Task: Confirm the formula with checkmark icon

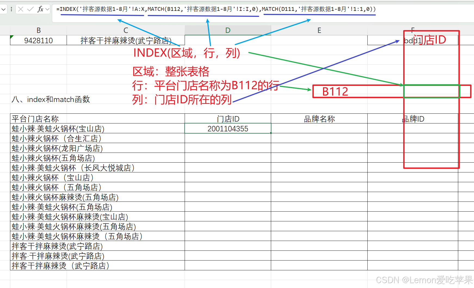Action: 30,9
